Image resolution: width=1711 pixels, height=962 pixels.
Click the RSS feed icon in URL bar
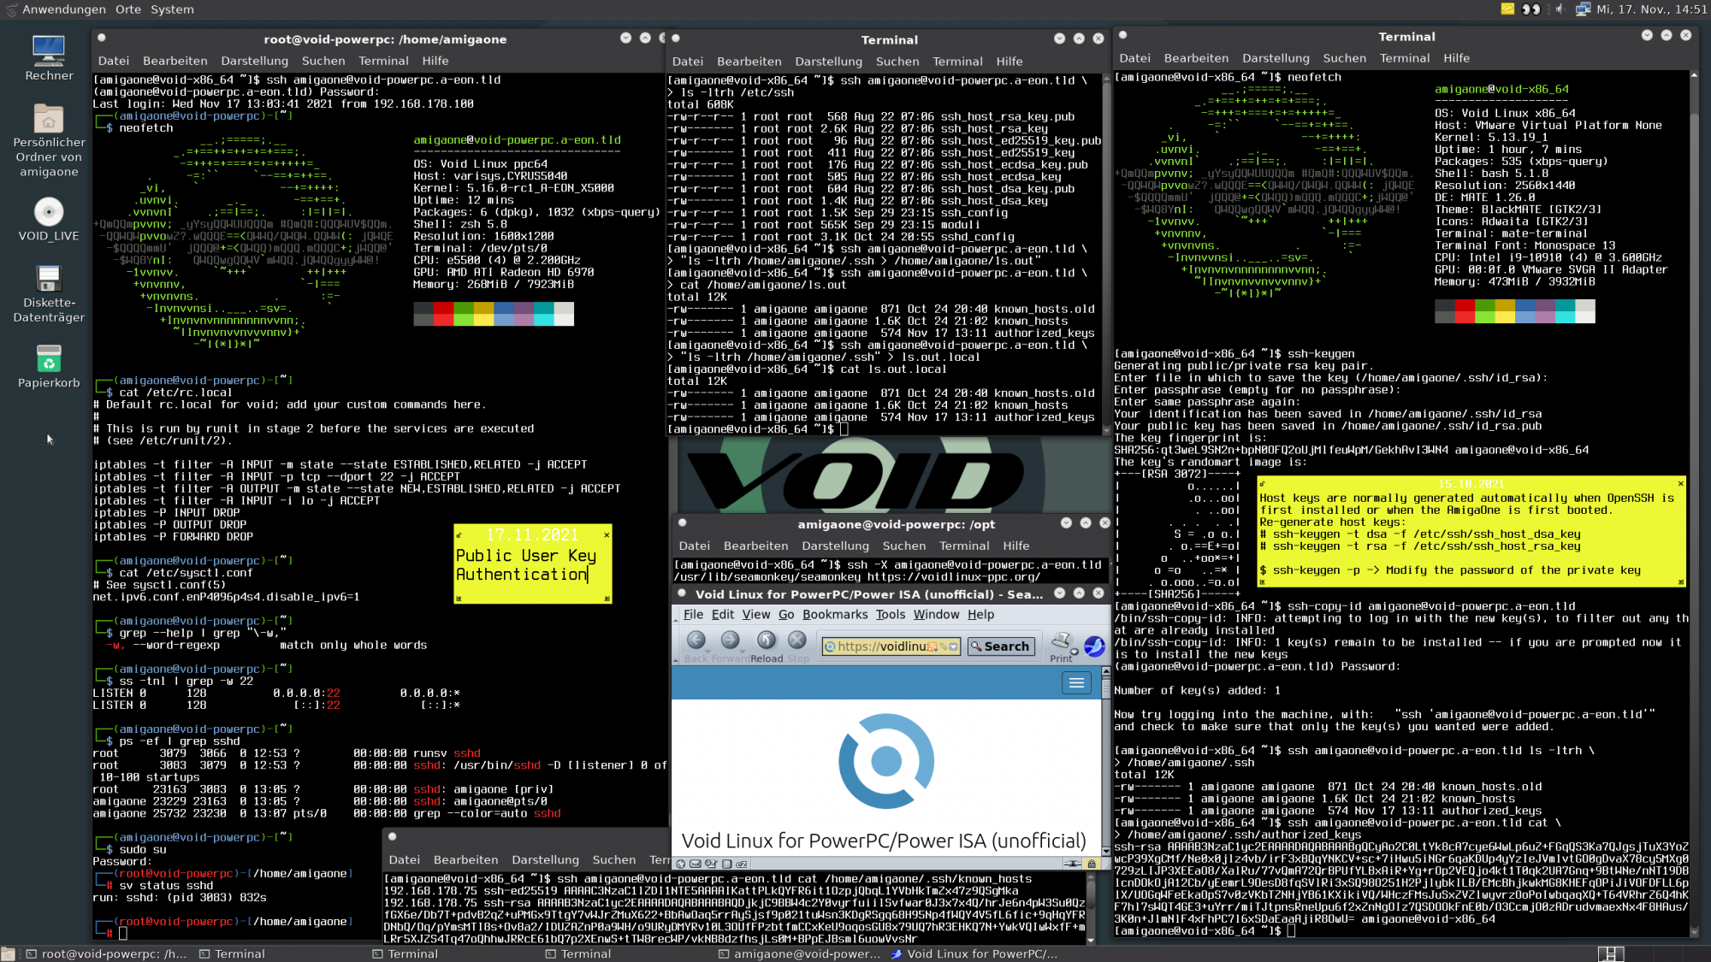tap(932, 646)
